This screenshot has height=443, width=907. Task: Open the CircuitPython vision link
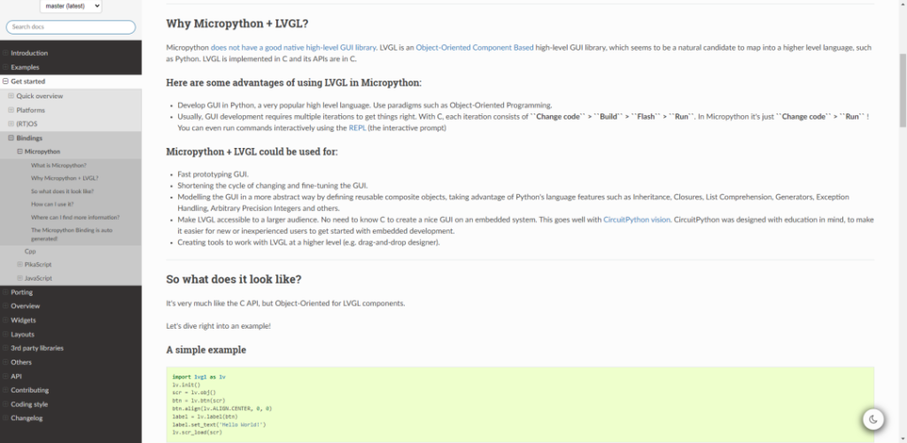(x=636, y=219)
